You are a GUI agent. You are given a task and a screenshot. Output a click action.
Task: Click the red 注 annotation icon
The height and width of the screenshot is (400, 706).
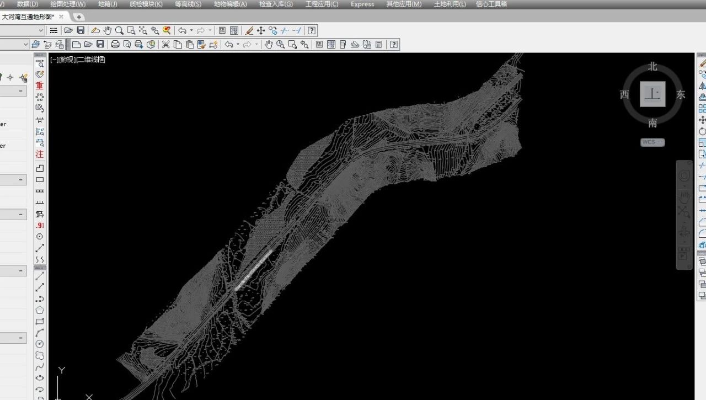tap(40, 154)
